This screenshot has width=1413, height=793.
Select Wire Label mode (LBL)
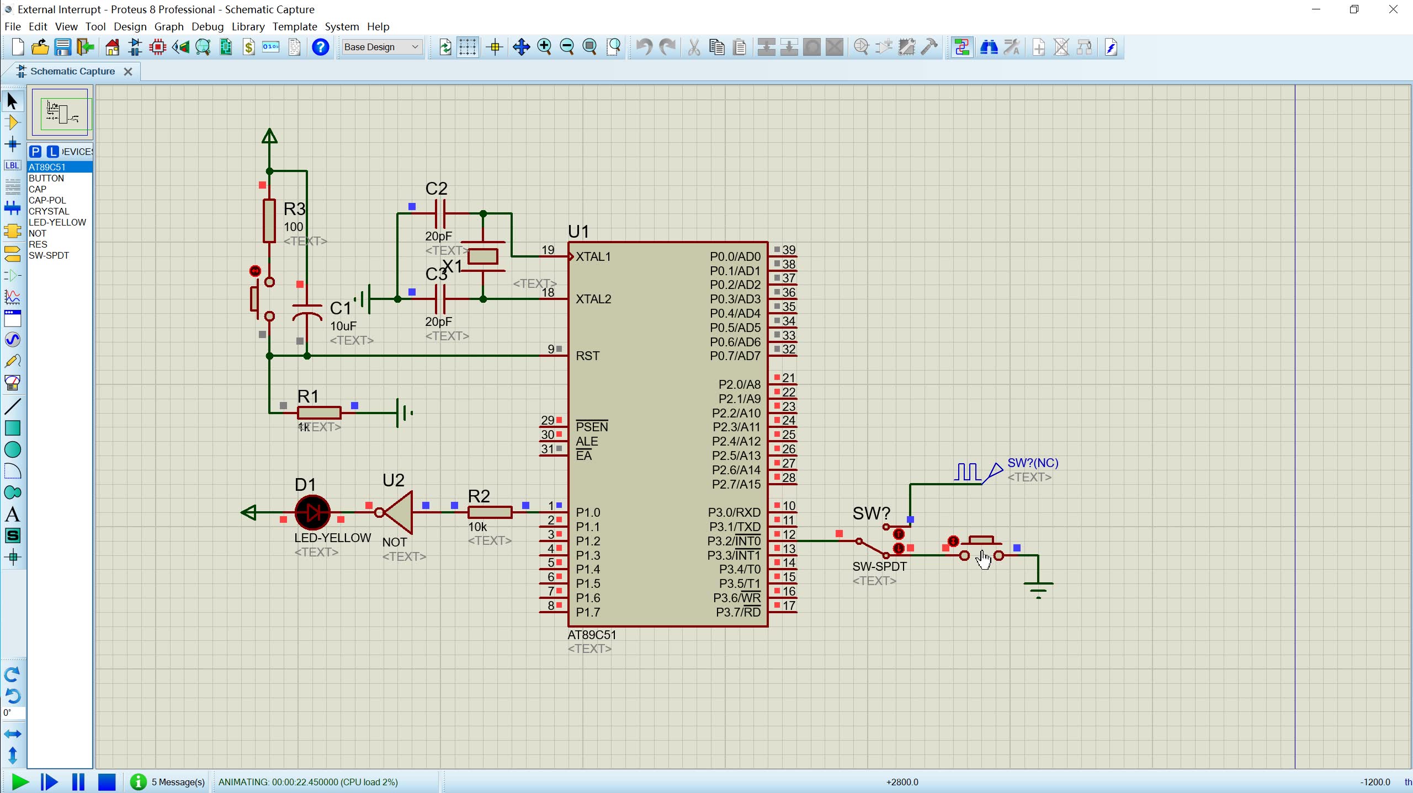12,165
